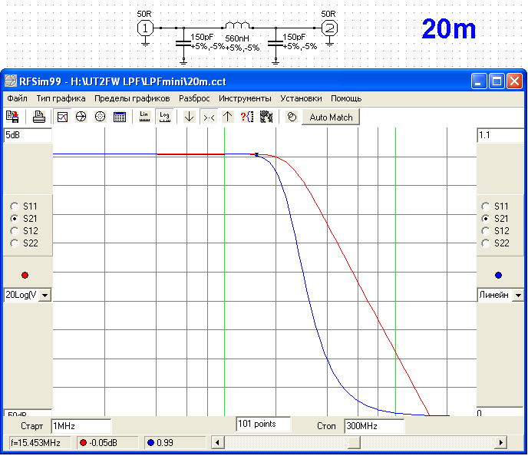528x456 pixels.
Task: Click the left axis lower limit dB field
Action: (28, 413)
